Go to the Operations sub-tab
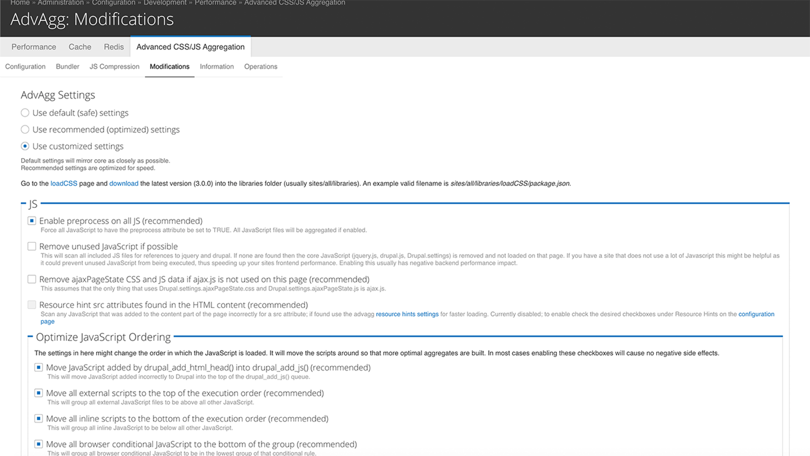The image size is (810, 456). 261,66
